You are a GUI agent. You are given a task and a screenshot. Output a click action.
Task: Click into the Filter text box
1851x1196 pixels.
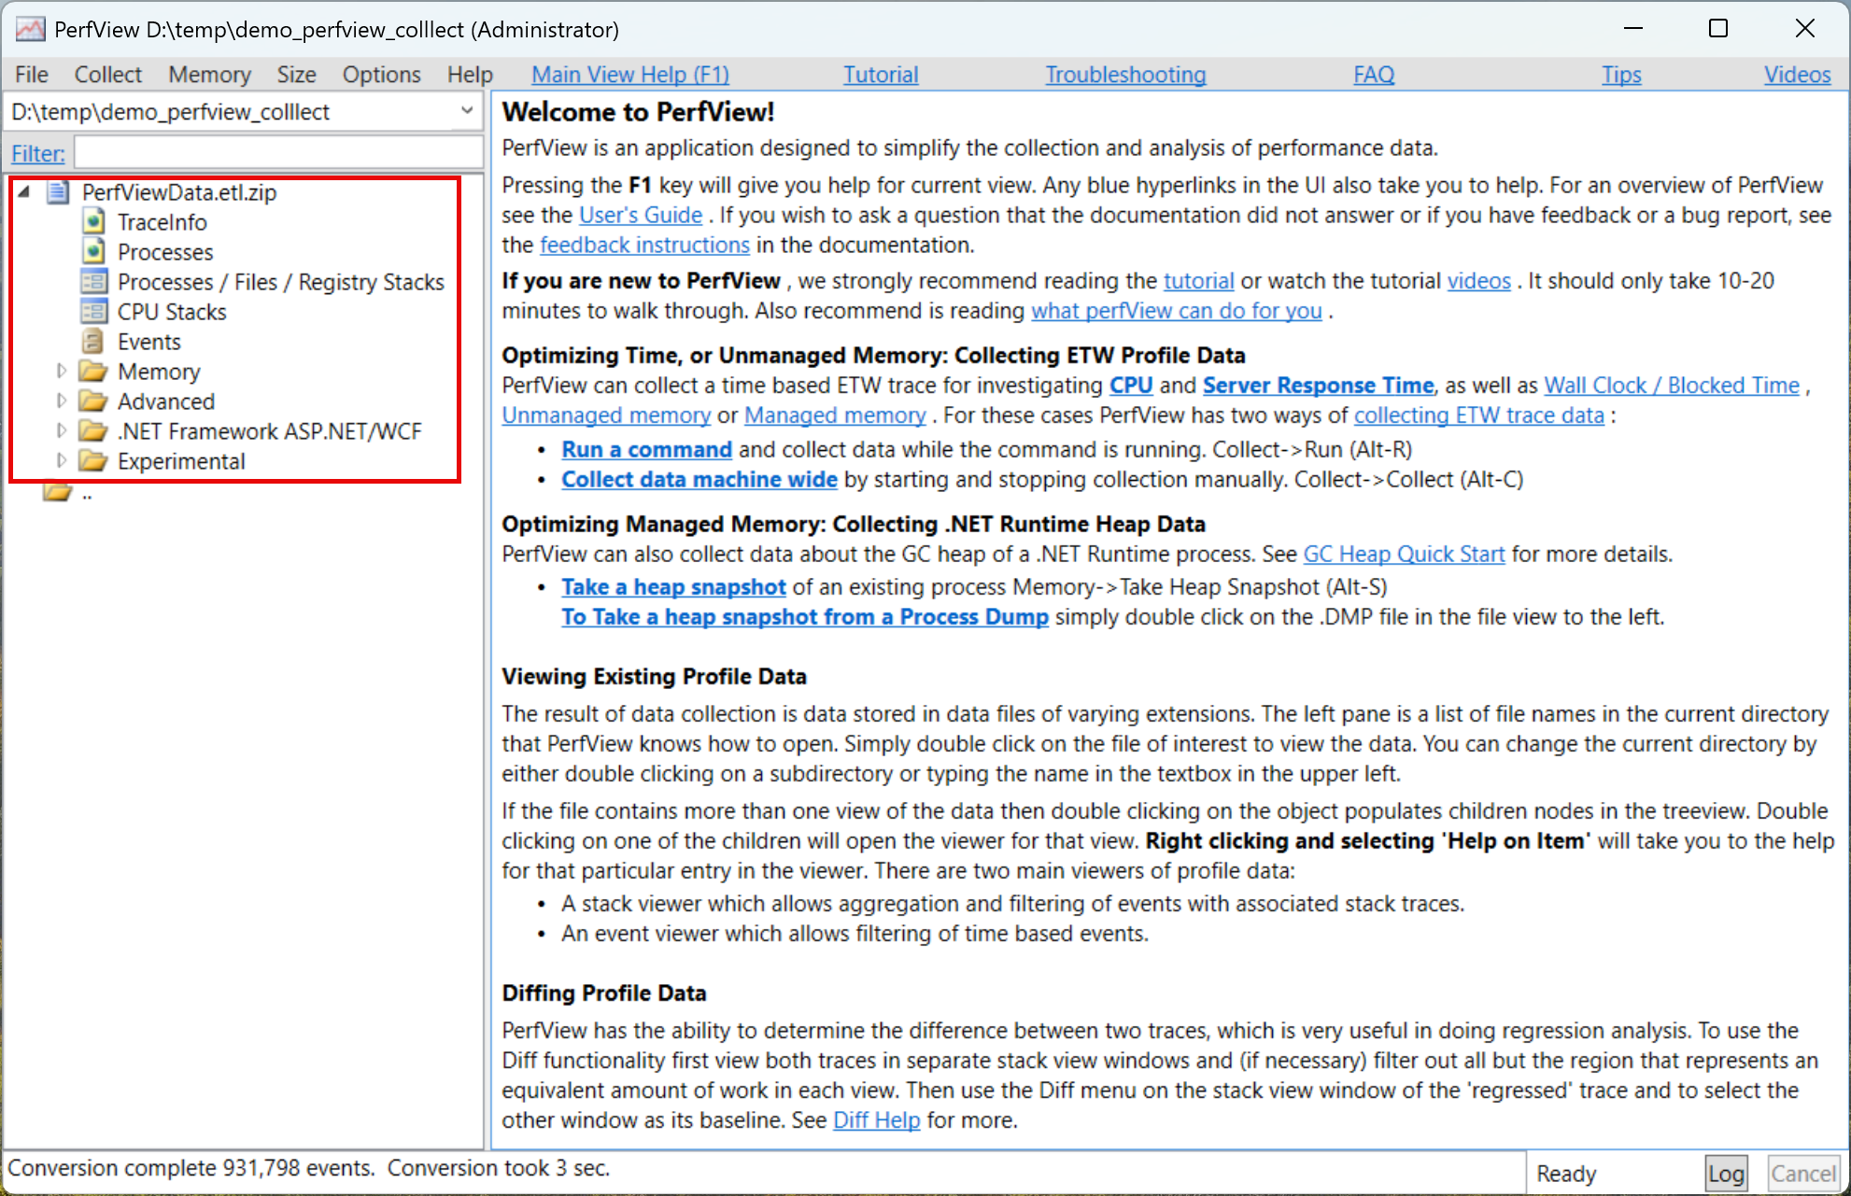(x=278, y=152)
